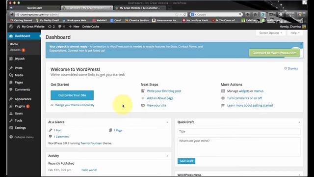The width and height of the screenshot is (314, 177).
Task: Collapse the Quick Draft box
Action: 299,122
